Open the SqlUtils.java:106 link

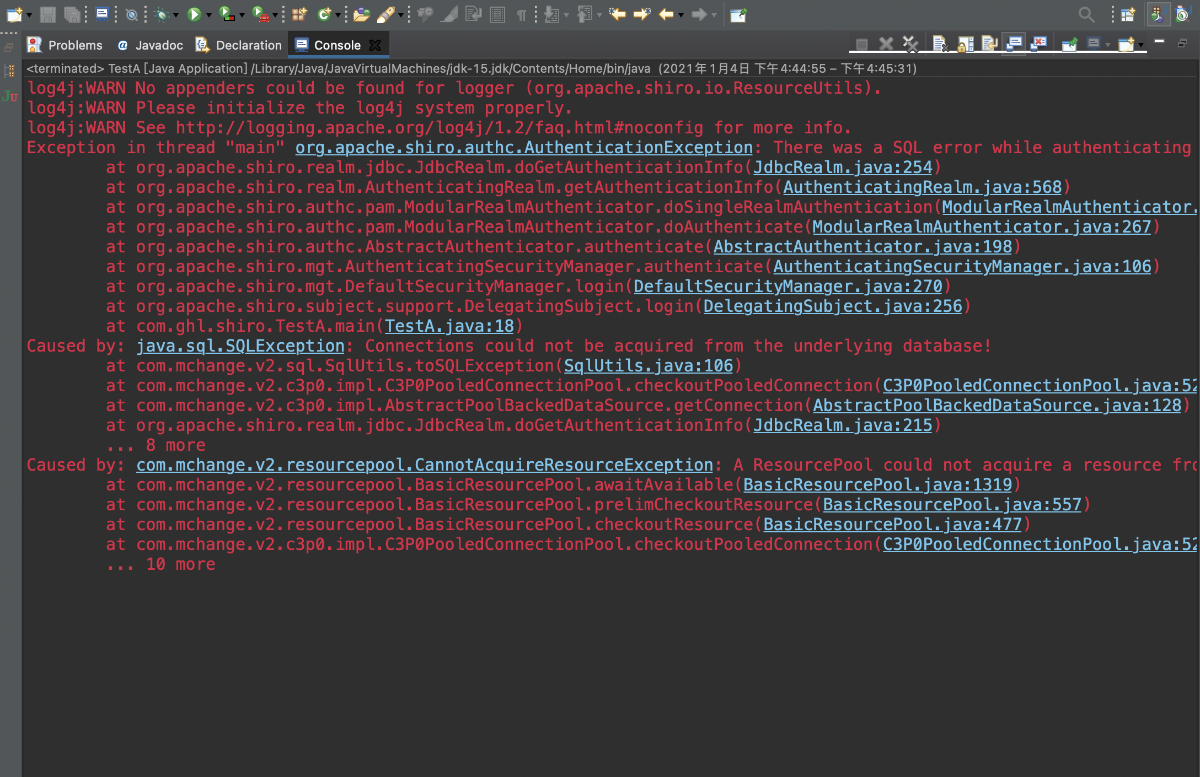coord(649,365)
